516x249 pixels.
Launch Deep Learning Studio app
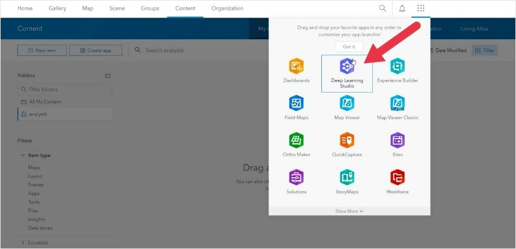pos(347,74)
